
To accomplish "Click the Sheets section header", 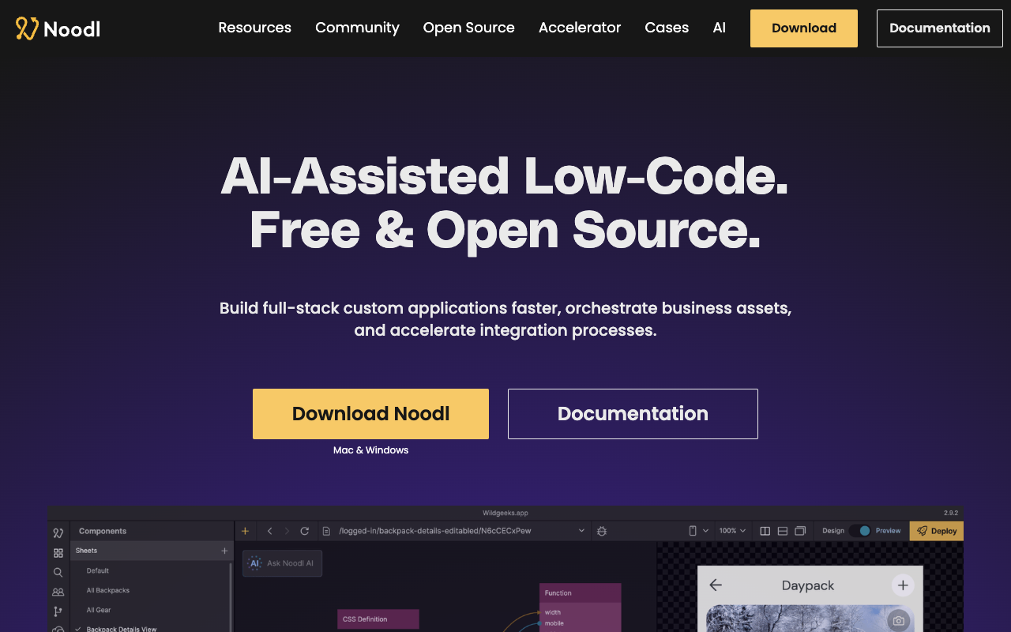I will (x=152, y=551).
